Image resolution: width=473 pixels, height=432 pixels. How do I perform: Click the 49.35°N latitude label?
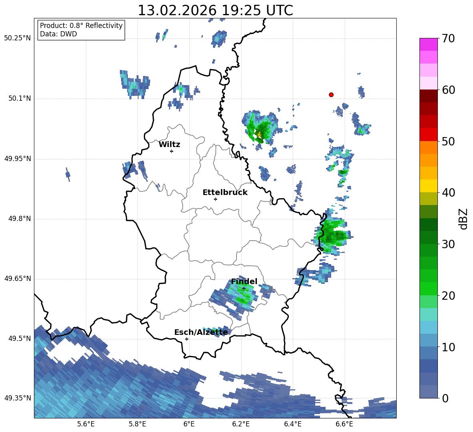tap(18, 398)
